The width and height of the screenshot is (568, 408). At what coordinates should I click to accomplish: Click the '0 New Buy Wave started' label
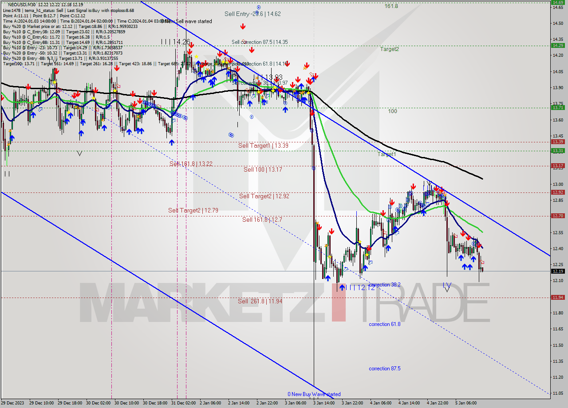click(314, 394)
